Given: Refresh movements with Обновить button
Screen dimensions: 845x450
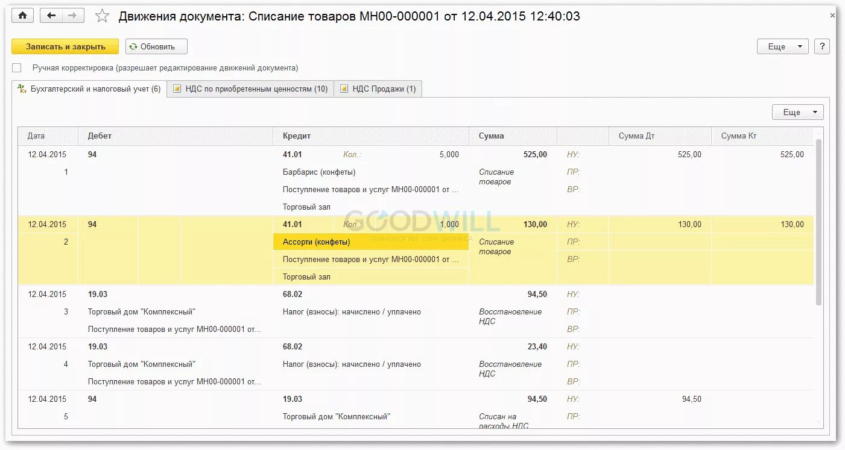Looking at the screenshot, I should [156, 46].
